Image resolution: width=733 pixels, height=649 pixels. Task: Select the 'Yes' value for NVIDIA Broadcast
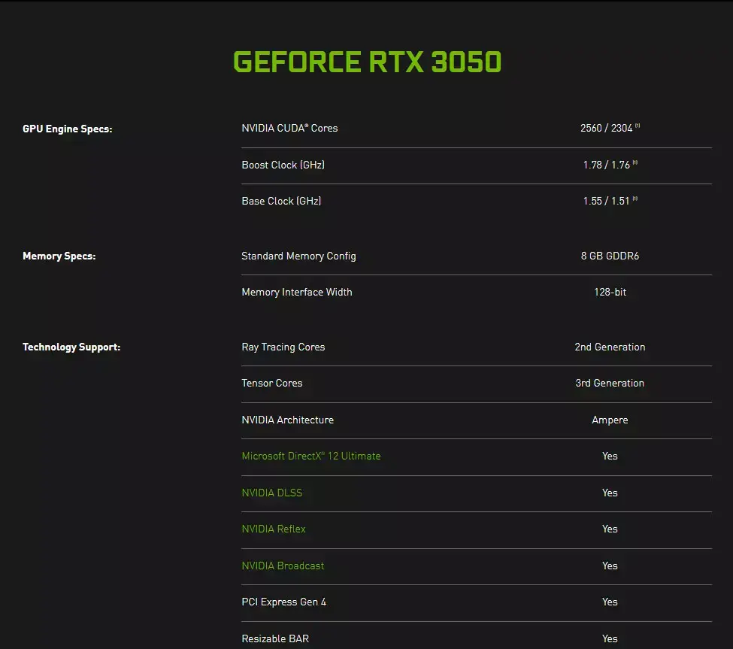(x=610, y=566)
